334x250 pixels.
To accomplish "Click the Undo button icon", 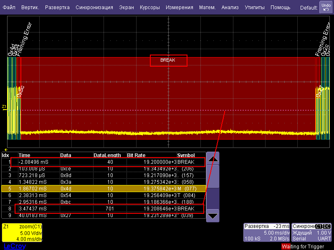I will [326, 7].
